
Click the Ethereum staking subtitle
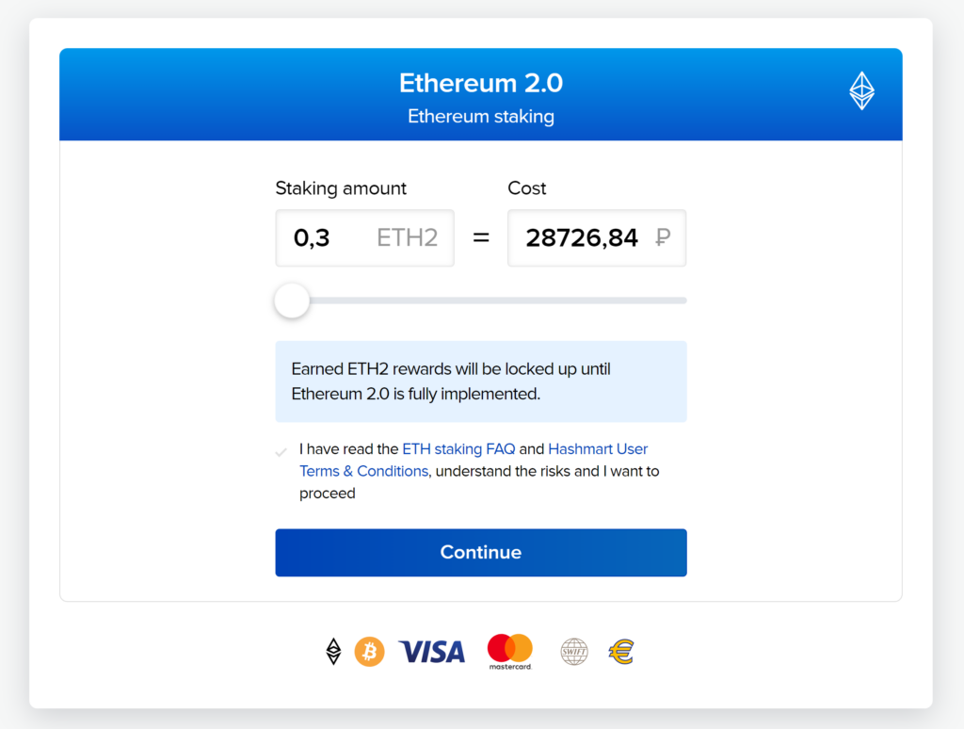point(481,116)
